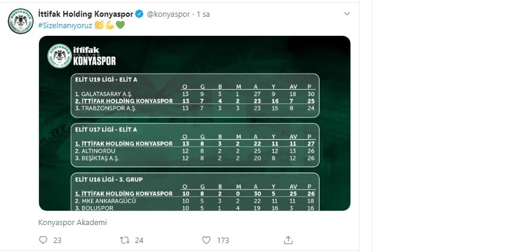Click the clapping hands emoji
528x252 pixels.
click(x=99, y=25)
